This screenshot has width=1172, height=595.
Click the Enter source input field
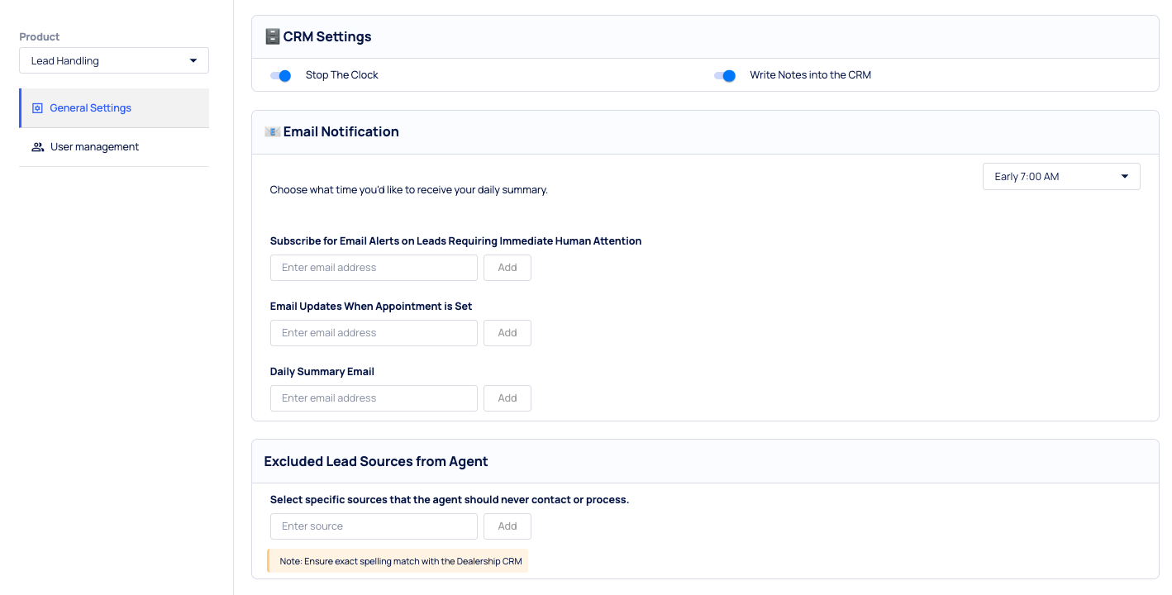pyautogui.click(x=374, y=526)
